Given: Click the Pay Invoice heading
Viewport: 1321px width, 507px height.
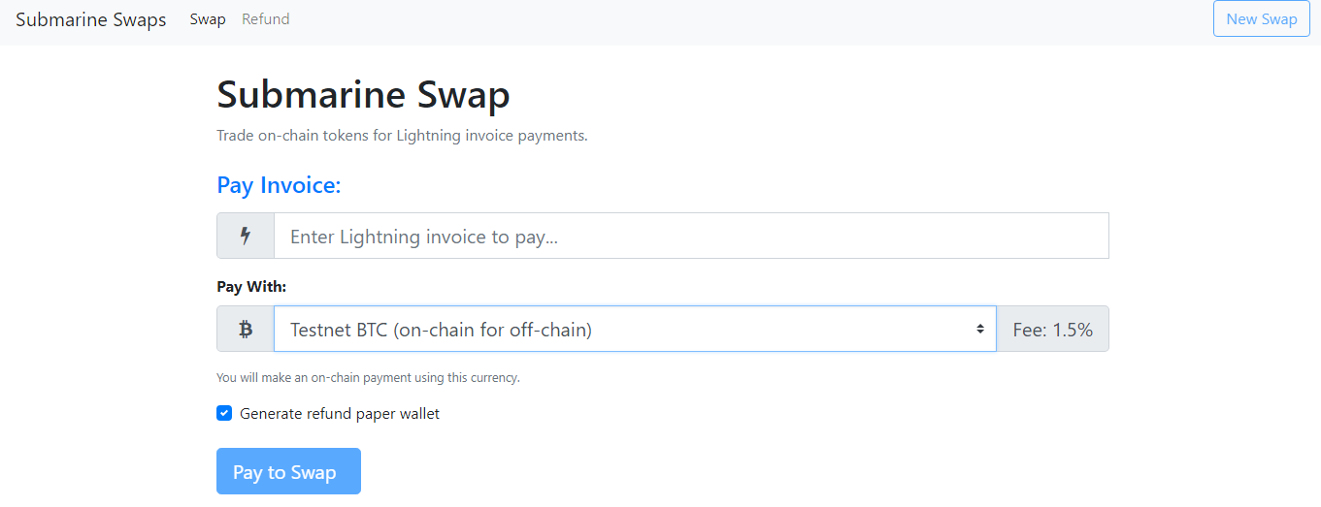Looking at the screenshot, I should pyautogui.click(x=279, y=185).
